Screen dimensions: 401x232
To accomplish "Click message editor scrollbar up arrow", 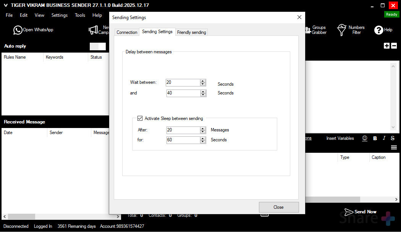I will point(393,66).
